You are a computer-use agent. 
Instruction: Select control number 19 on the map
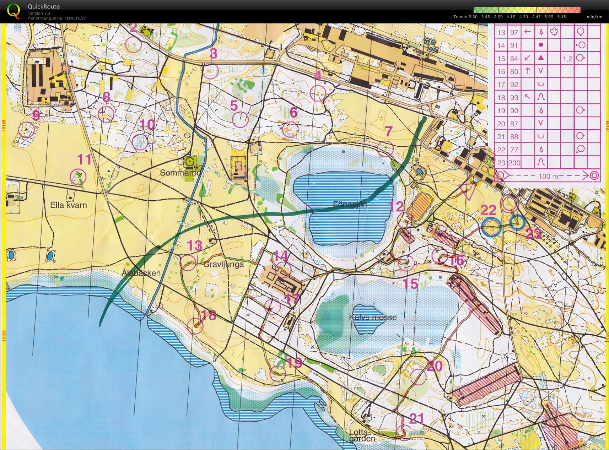click(x=294, y=363)
